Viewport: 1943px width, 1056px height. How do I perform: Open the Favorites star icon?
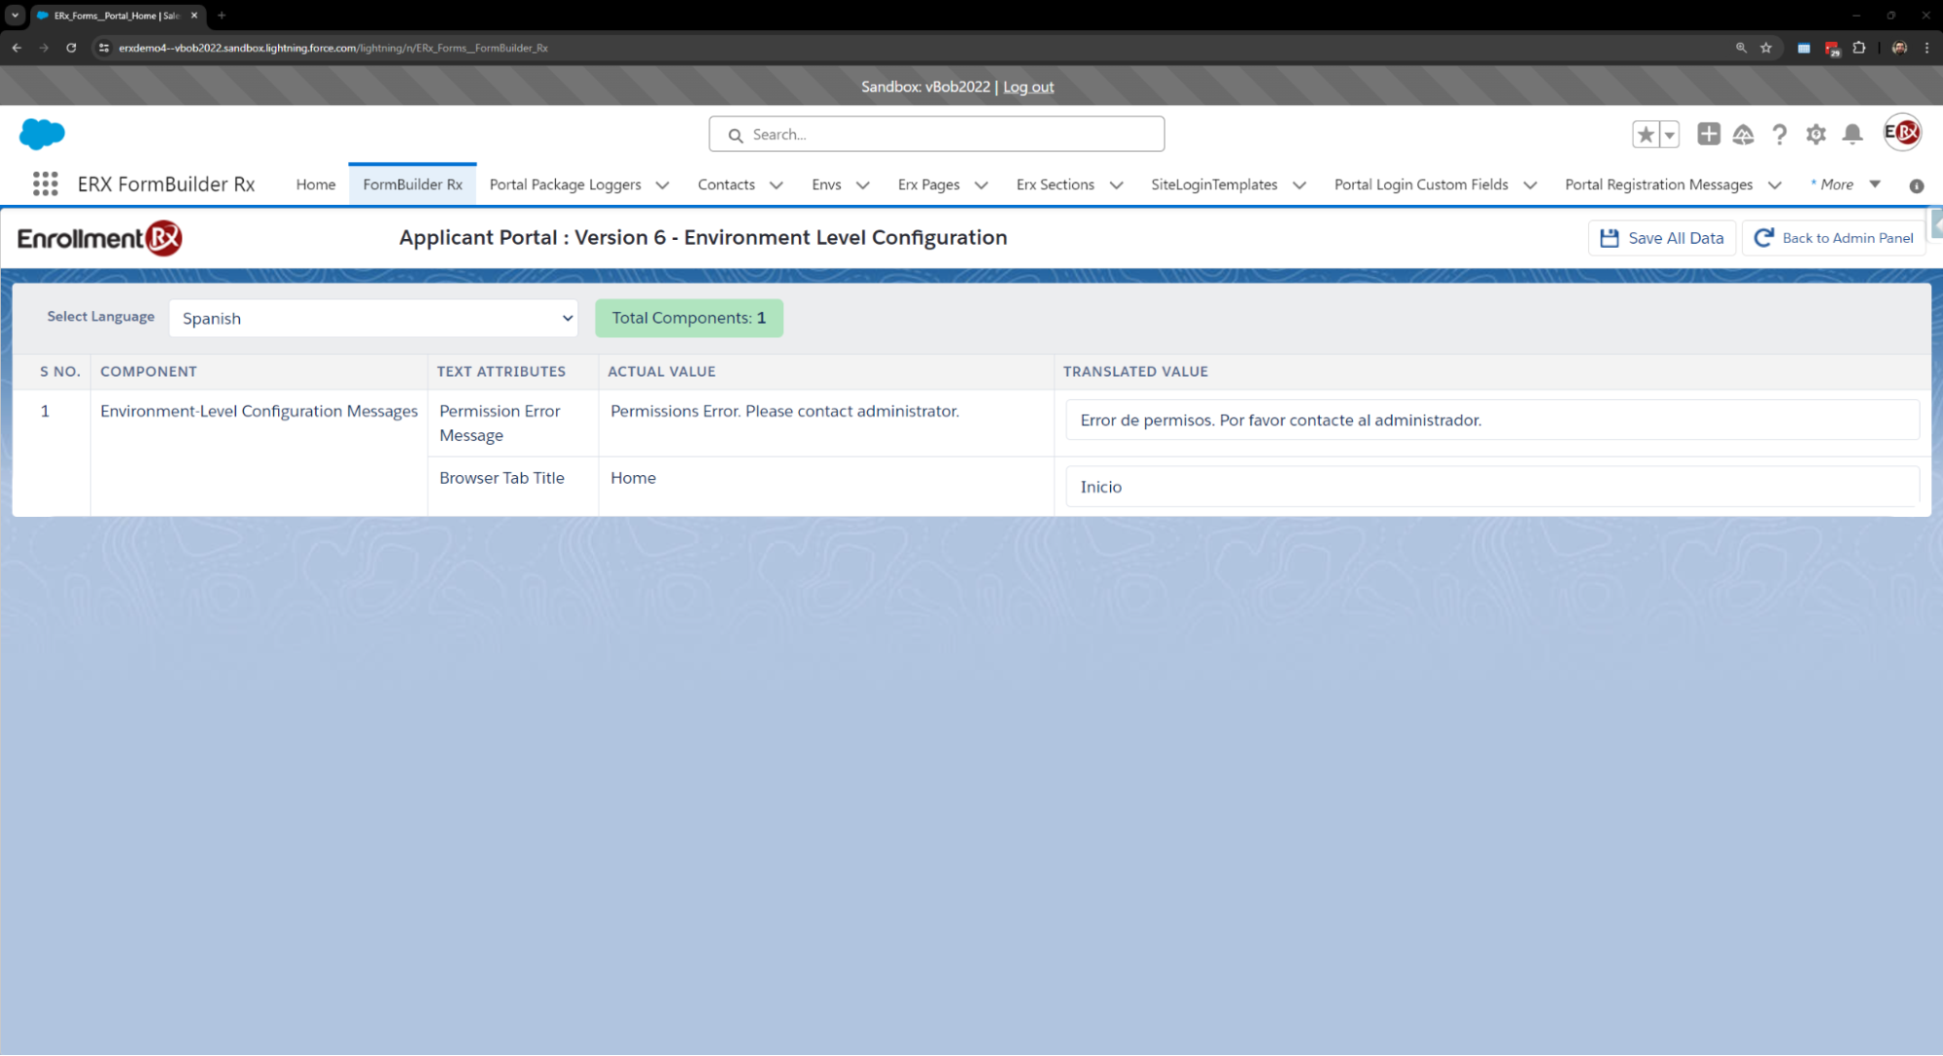[1645, 134]
